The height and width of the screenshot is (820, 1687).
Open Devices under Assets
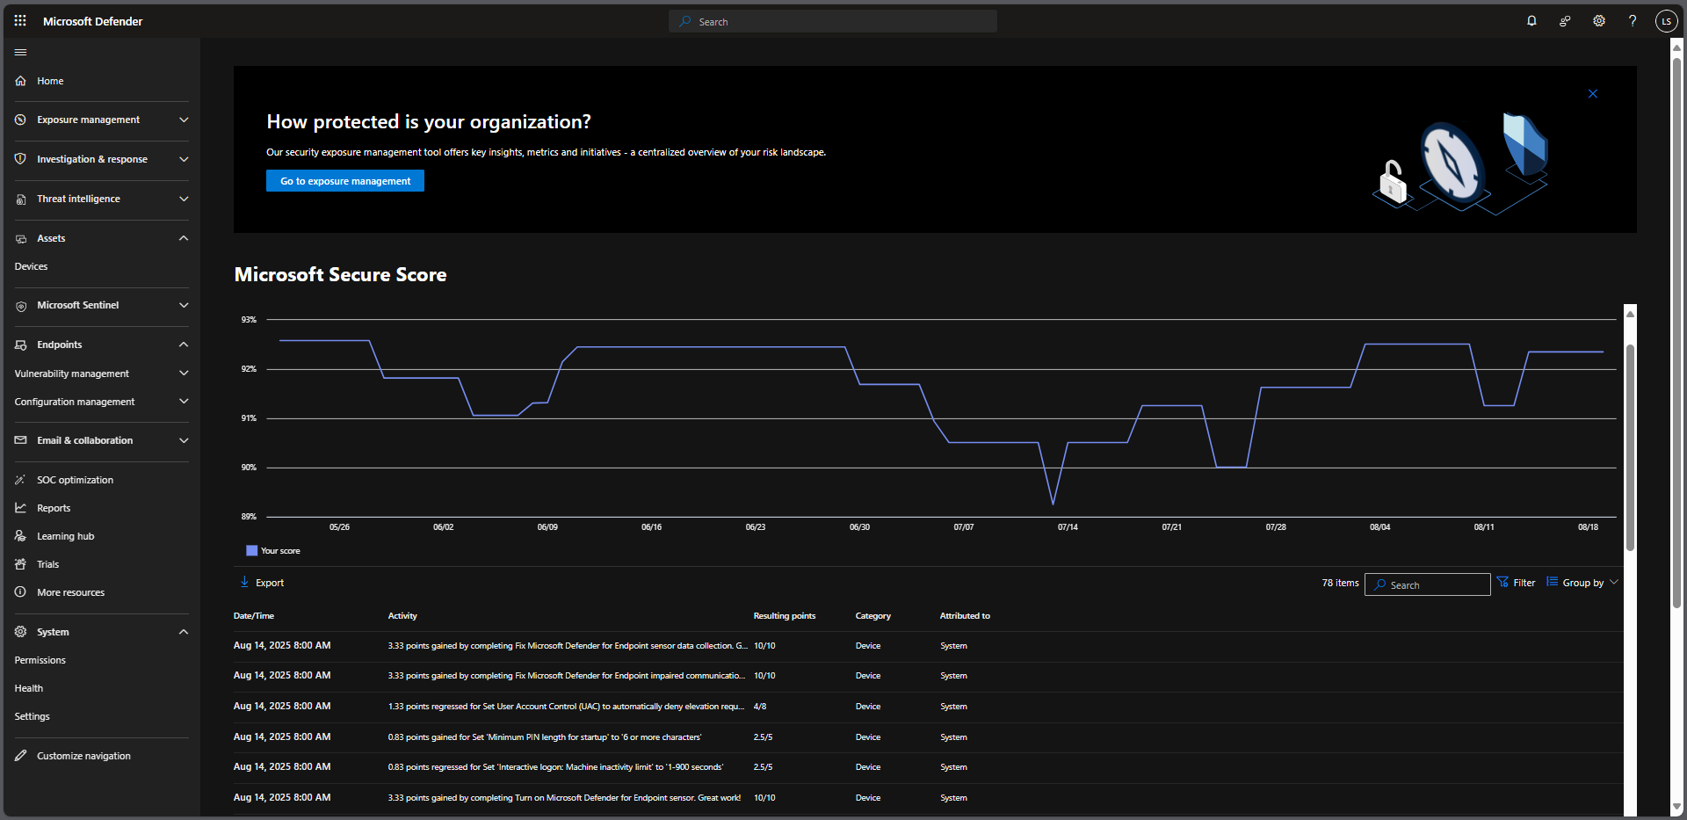pyautogui.click(x=31, y=266)
